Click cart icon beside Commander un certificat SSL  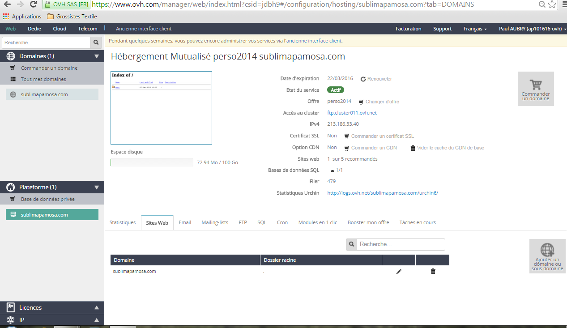[x=346, y=136]
